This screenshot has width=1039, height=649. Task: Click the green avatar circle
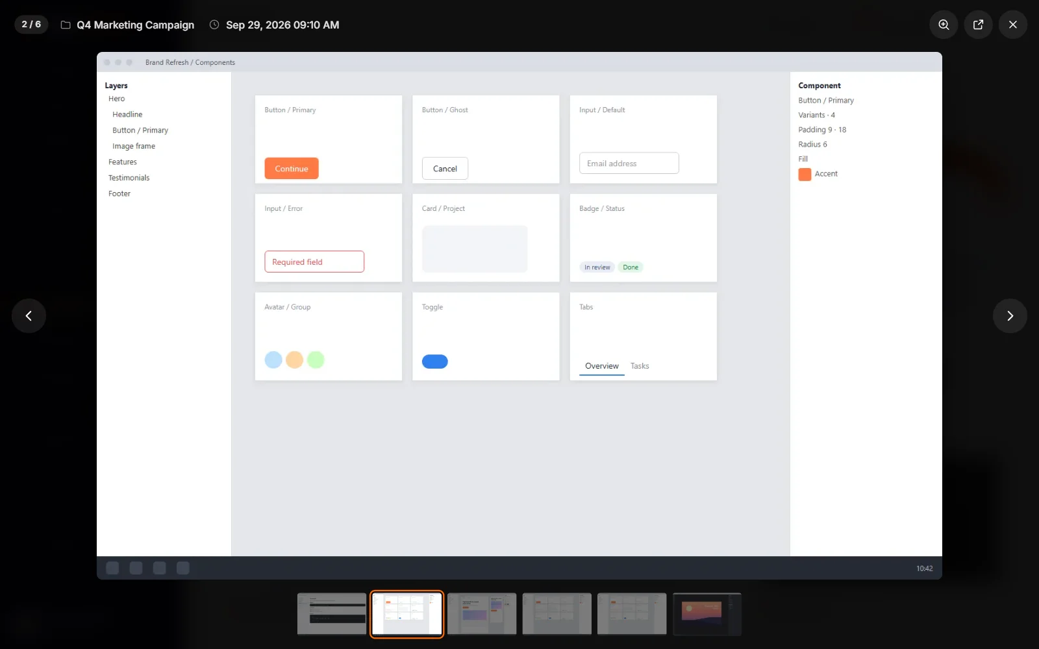[x=316, y=360]
